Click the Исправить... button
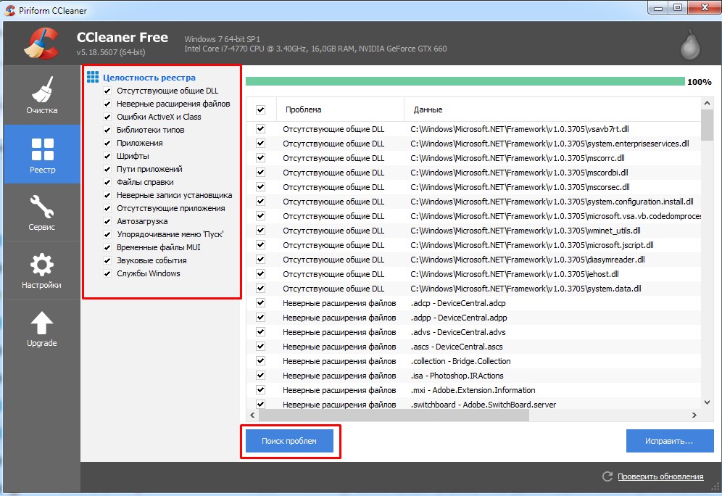 pos(670,441)
